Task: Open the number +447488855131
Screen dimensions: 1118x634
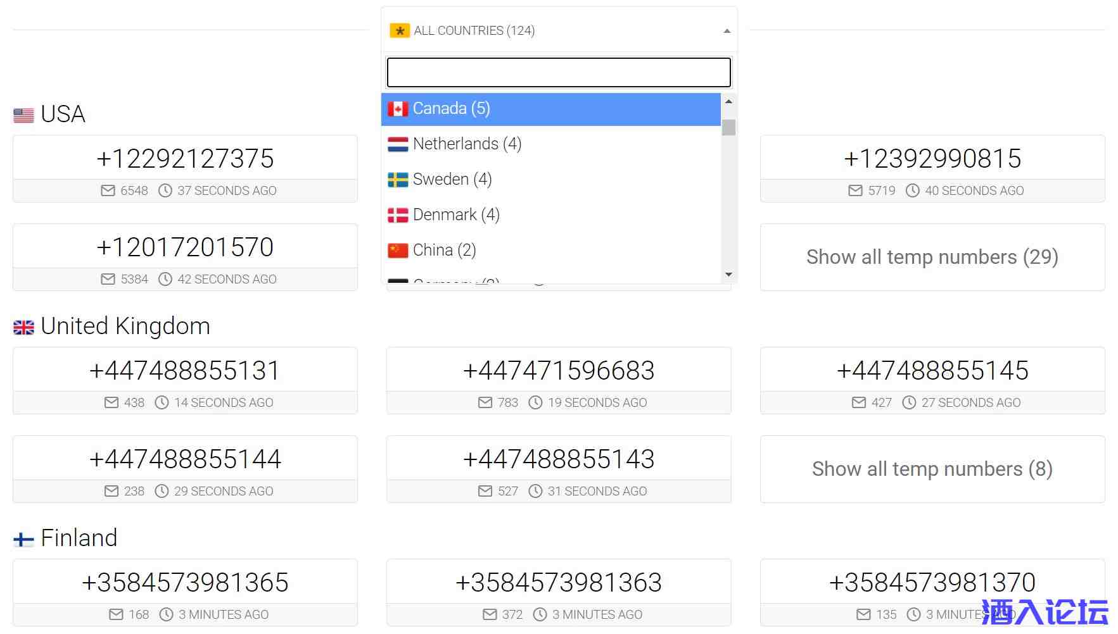Action: 184,370
